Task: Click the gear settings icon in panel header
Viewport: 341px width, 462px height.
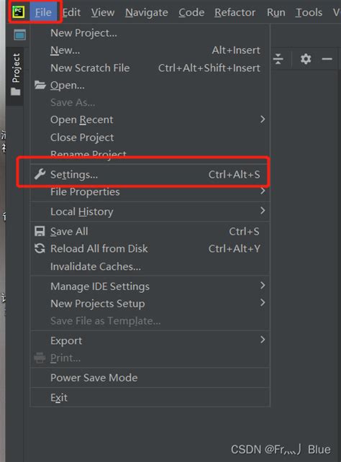Action: 306,59
